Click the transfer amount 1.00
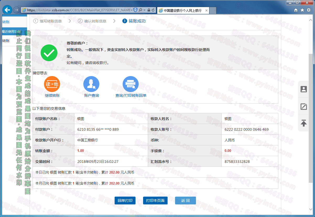Viewport: 315px width, 217px height. click(81, 151)
